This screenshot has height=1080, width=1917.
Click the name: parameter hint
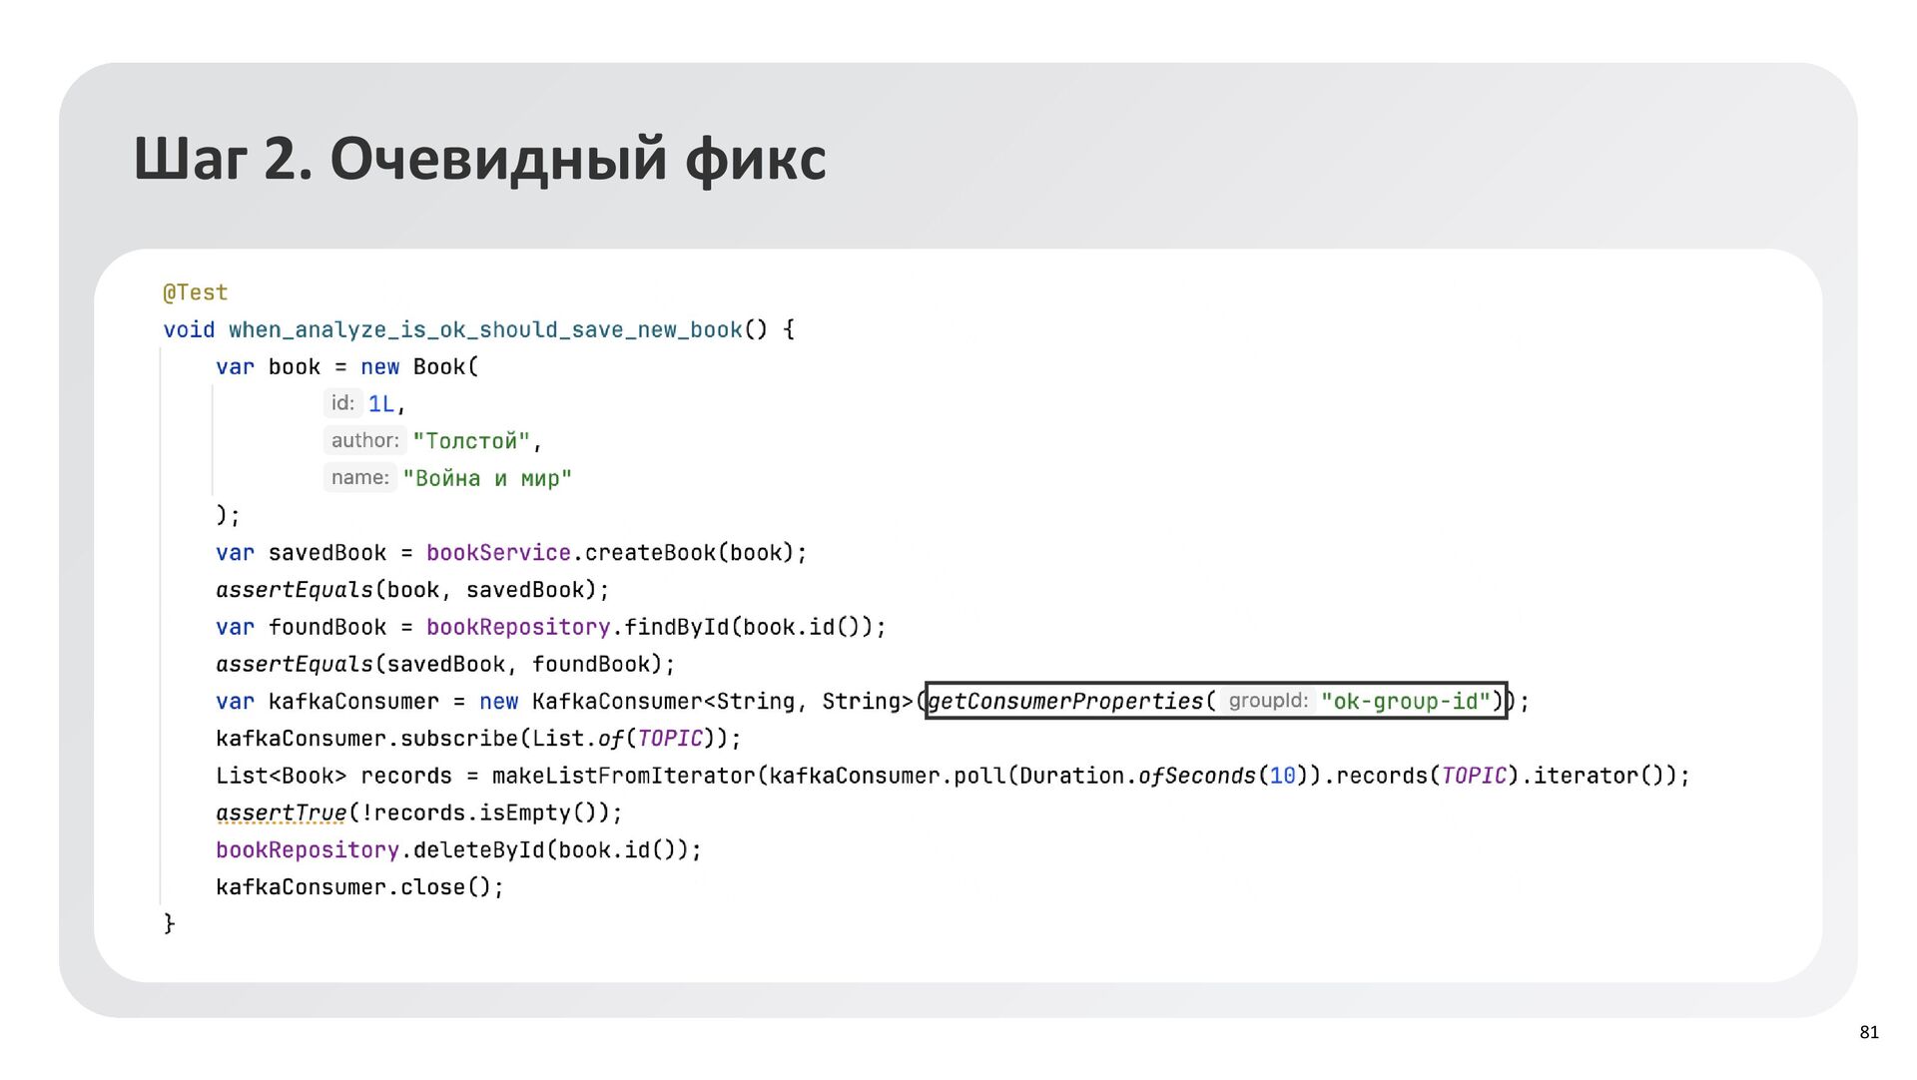359,477
